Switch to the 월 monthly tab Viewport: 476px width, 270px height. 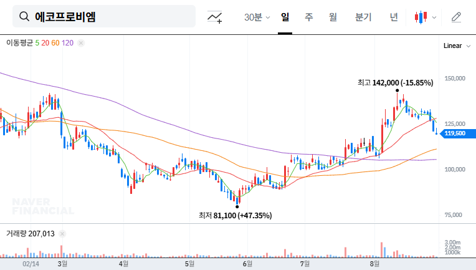coord(333,17)
